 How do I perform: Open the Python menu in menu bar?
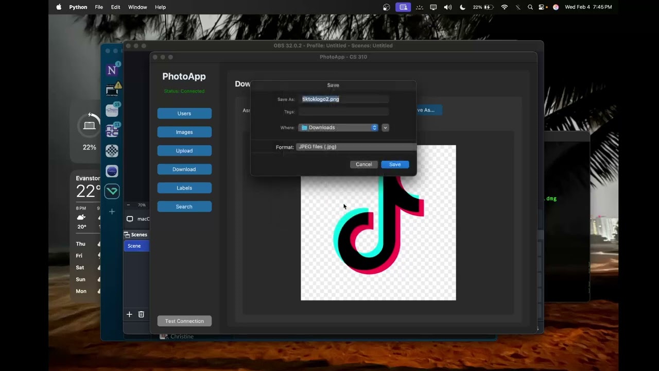tap(78, 7)
